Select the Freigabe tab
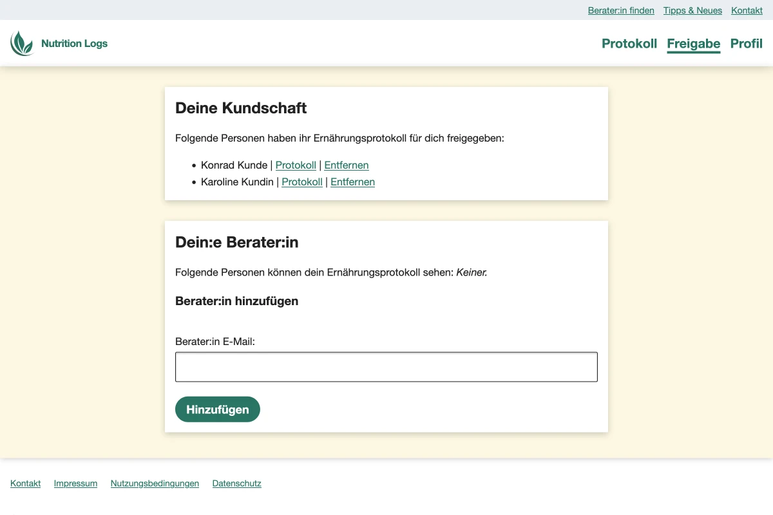 693,44
